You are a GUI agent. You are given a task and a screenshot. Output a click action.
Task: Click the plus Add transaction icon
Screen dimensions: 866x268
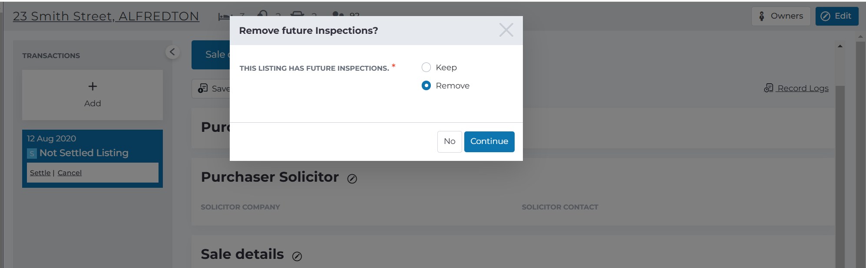93,86
